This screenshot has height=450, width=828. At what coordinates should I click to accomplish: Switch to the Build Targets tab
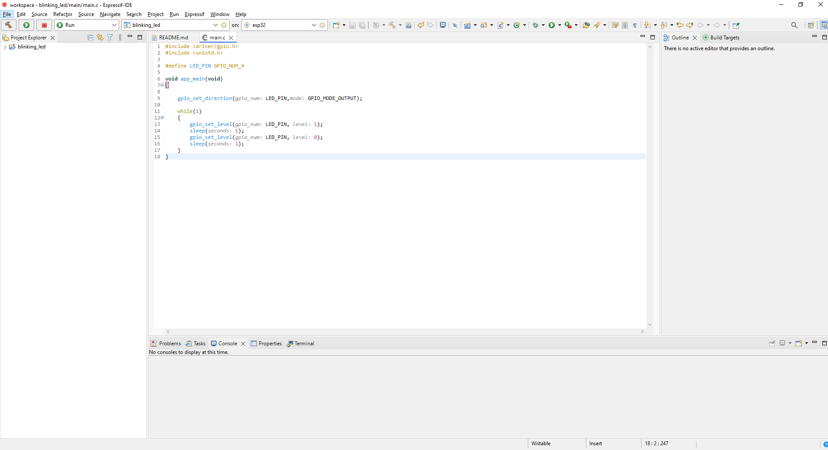pyautogui.click(x=724, y=38)
